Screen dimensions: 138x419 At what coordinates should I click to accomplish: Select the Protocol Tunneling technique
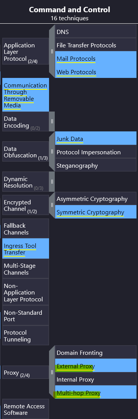pyautogui.click(x=25, y=336)
